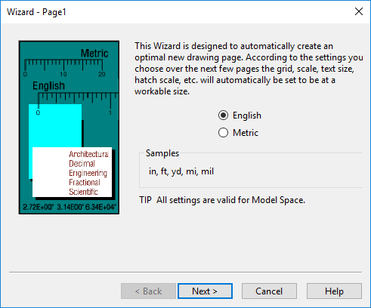Click the Metric label next to the radio

(246, 133)
